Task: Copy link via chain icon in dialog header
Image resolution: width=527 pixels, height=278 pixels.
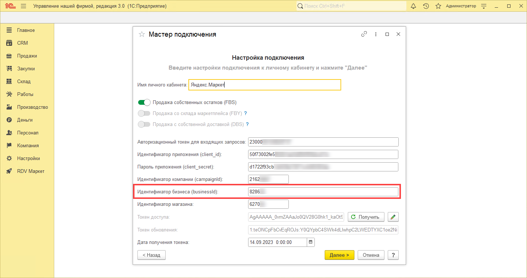Action: coord(364,34)
